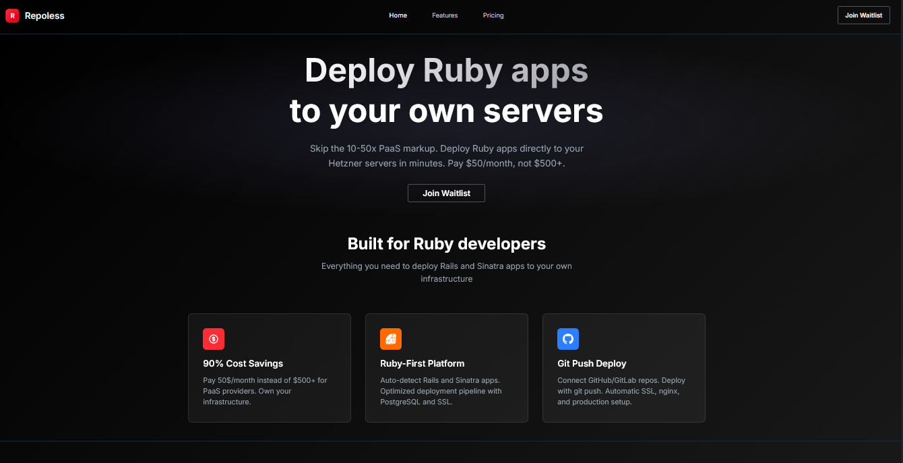Click the 'to your own servers' headline line
Screen dimensions: 903x463
coord(446,111)
